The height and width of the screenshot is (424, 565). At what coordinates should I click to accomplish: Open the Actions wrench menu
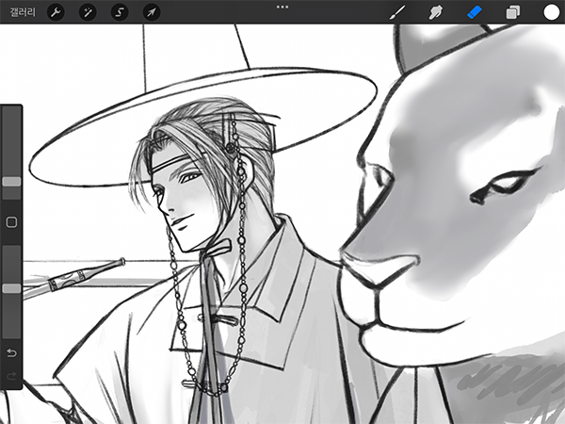[56, 12]
